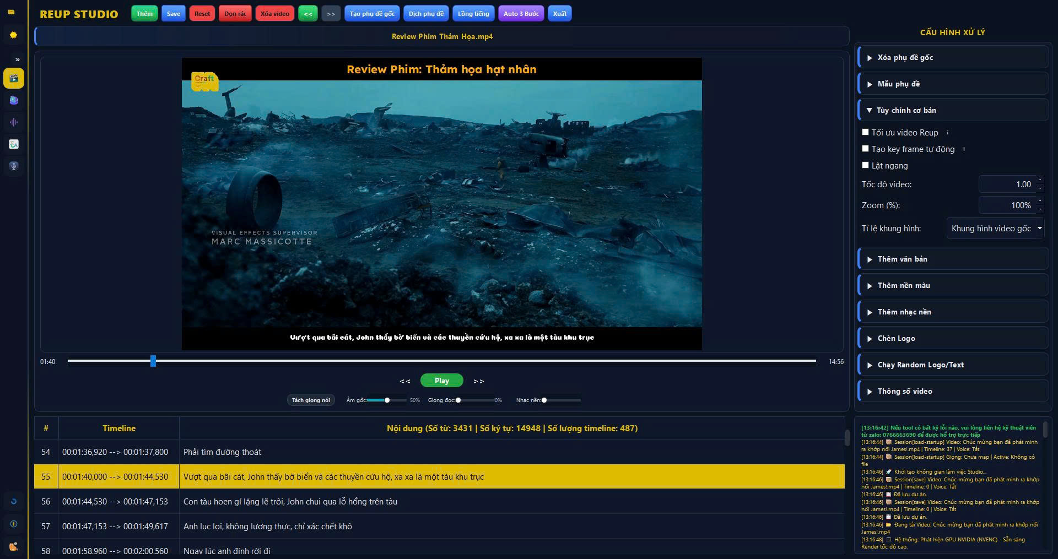Click Tạo phụ đề gốc button

pos(372,14)
